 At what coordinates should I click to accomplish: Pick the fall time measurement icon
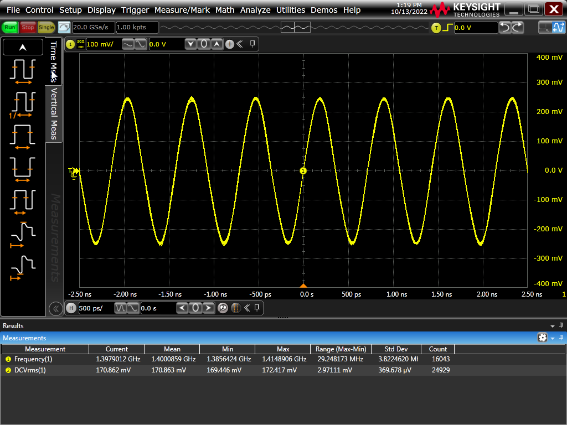(x=23, y=267)
